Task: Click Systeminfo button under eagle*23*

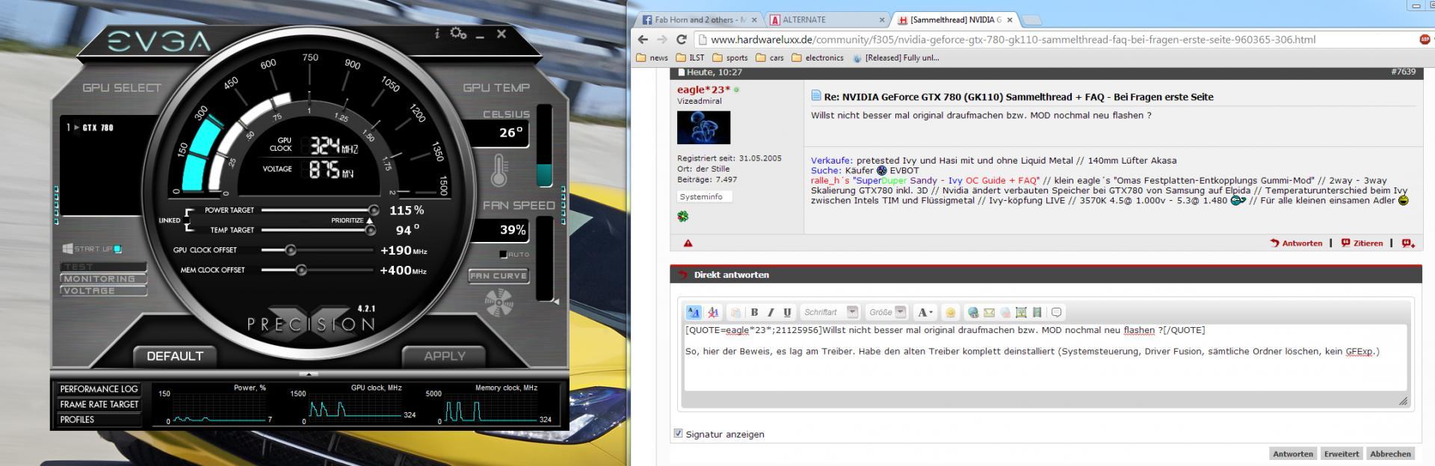Action: coord(705,196)
